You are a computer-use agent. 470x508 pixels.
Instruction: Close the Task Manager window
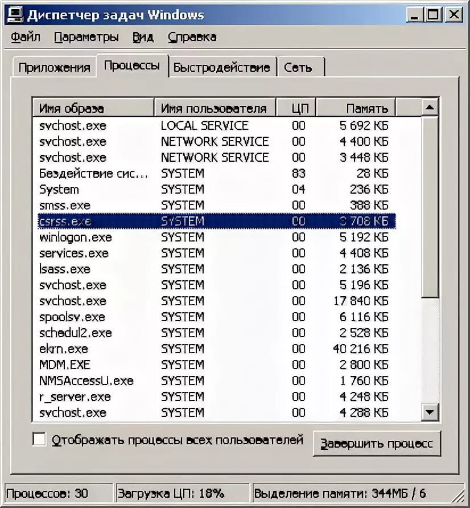pos(454,15)
